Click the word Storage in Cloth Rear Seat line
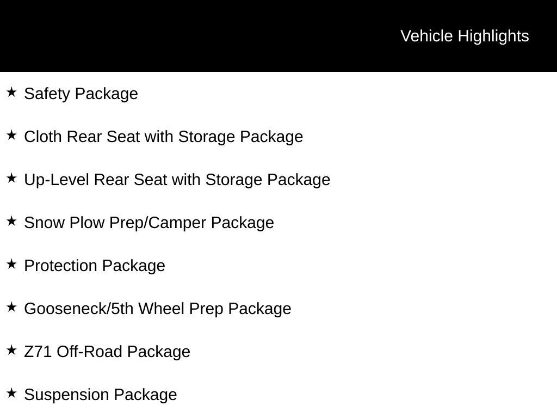This screenshot has height=418, width=557. tap(206, 137)
